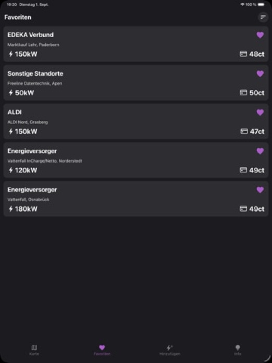Click the lightning bolt next to 50kW

(10, 93)
